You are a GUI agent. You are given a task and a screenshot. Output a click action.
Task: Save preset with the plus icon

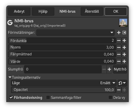(x=119, y=33)
